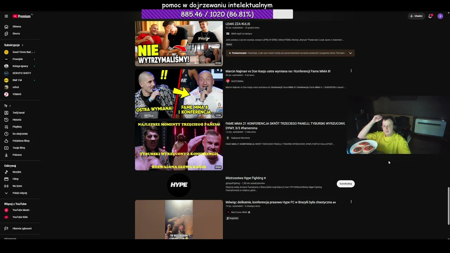Open the account avatar menu

point(440,16)
